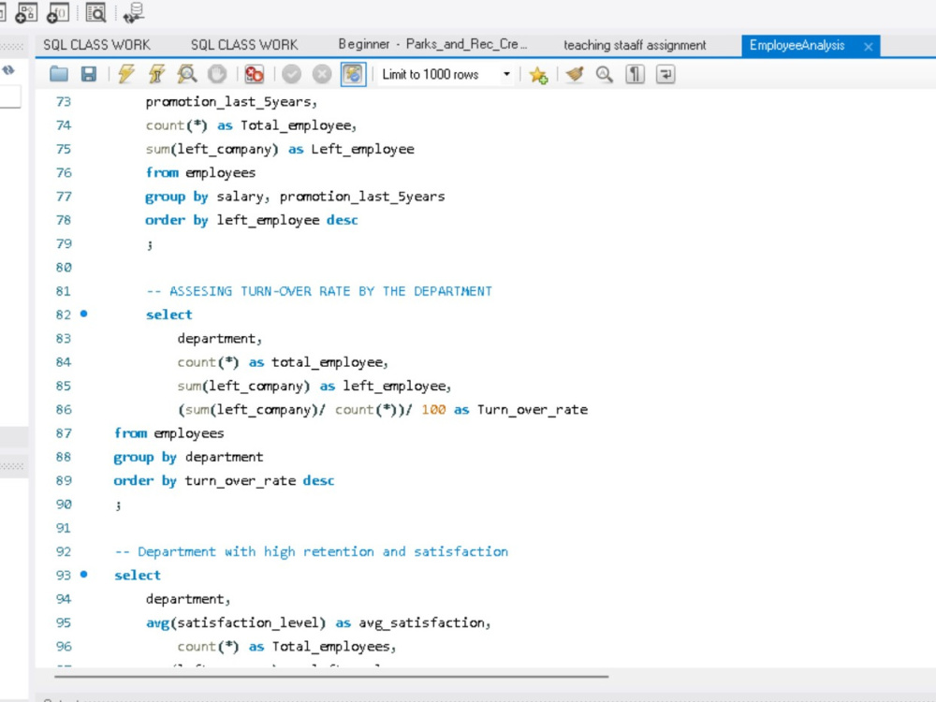Click the sidebar refresh arrows icon

click(x=8, y=70)
